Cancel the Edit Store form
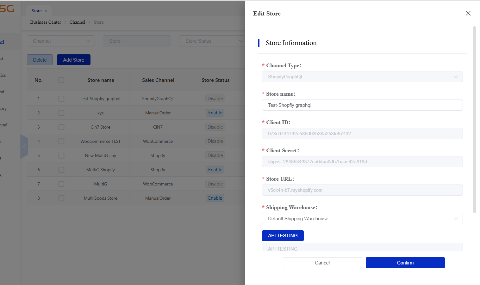Image resolution: width=480 pixels, height=285 pixels. click(322, 263)
